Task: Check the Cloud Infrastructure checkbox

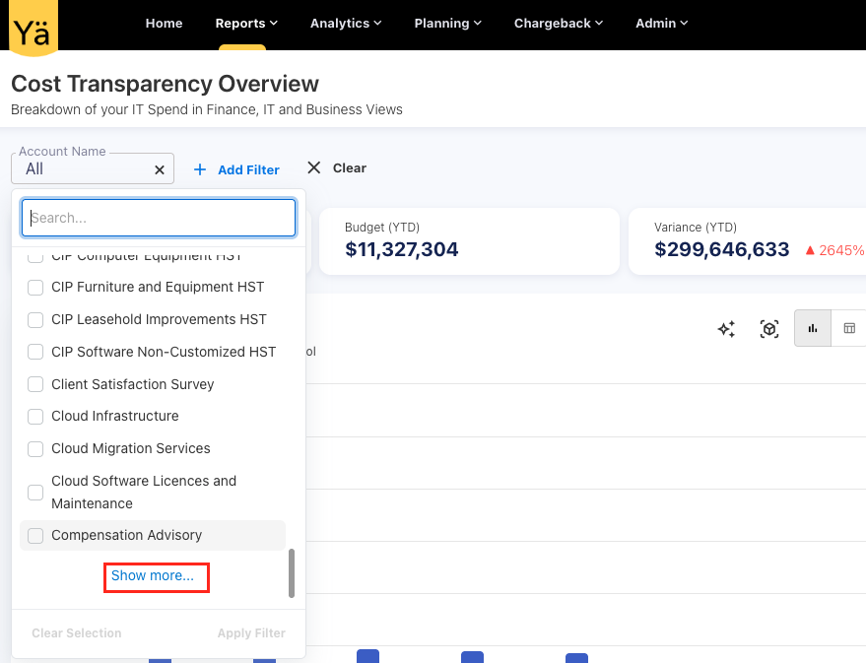Action: [35, 417]
